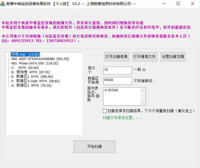Maximize the recovery software window
The image size is (200, 168).
point(178,4)
